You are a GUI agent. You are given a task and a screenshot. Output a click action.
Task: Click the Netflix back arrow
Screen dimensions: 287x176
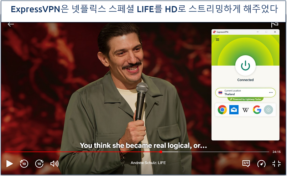pos(11,24)
